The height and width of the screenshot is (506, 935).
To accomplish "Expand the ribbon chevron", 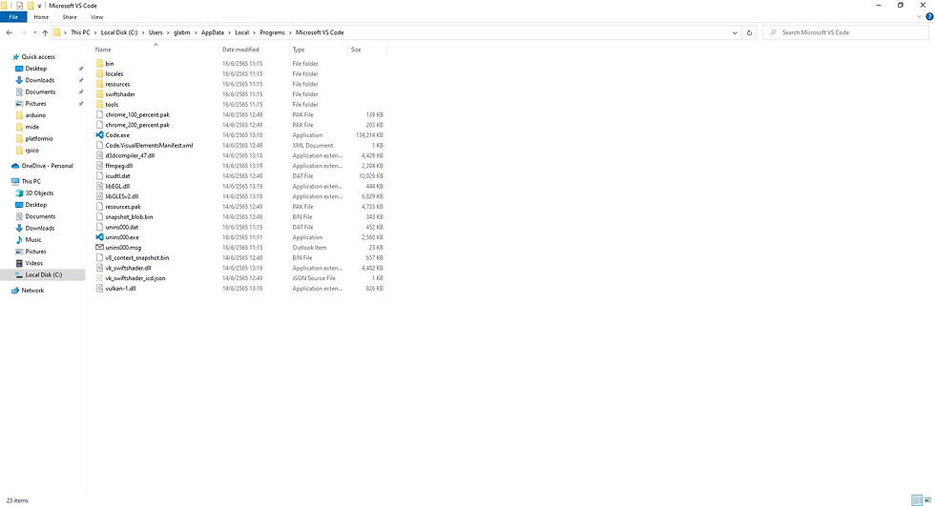I will click(x=918, y=16).
